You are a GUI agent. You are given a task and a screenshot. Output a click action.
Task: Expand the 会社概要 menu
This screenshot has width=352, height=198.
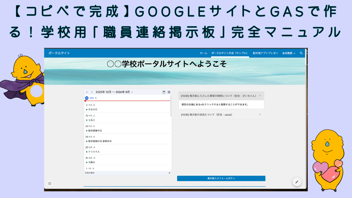(288, 53)
